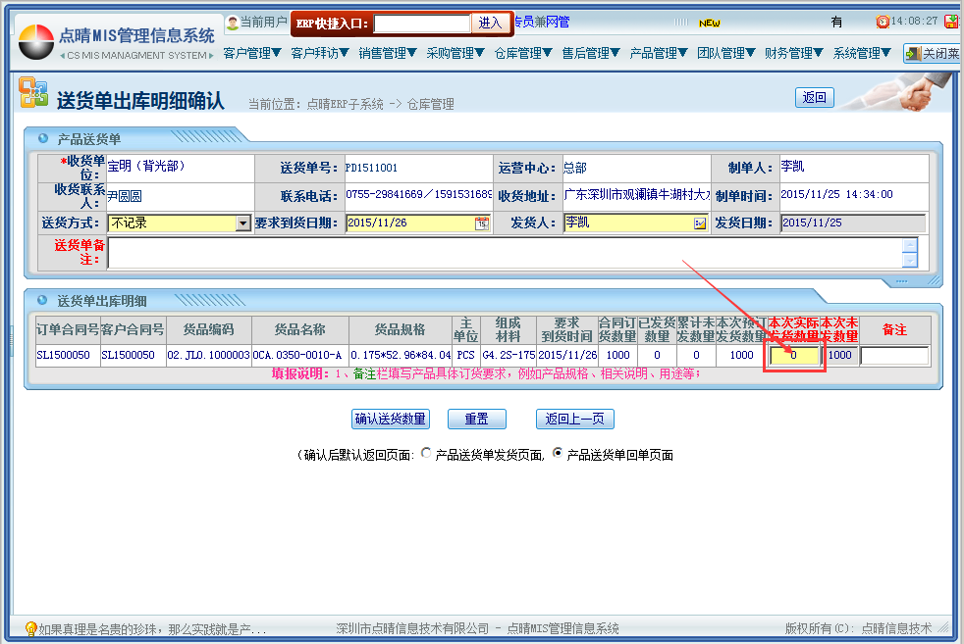964x644 pixels.
Task: Click the person picker icon in 发货人 field
Action: [x=700, y=223]
